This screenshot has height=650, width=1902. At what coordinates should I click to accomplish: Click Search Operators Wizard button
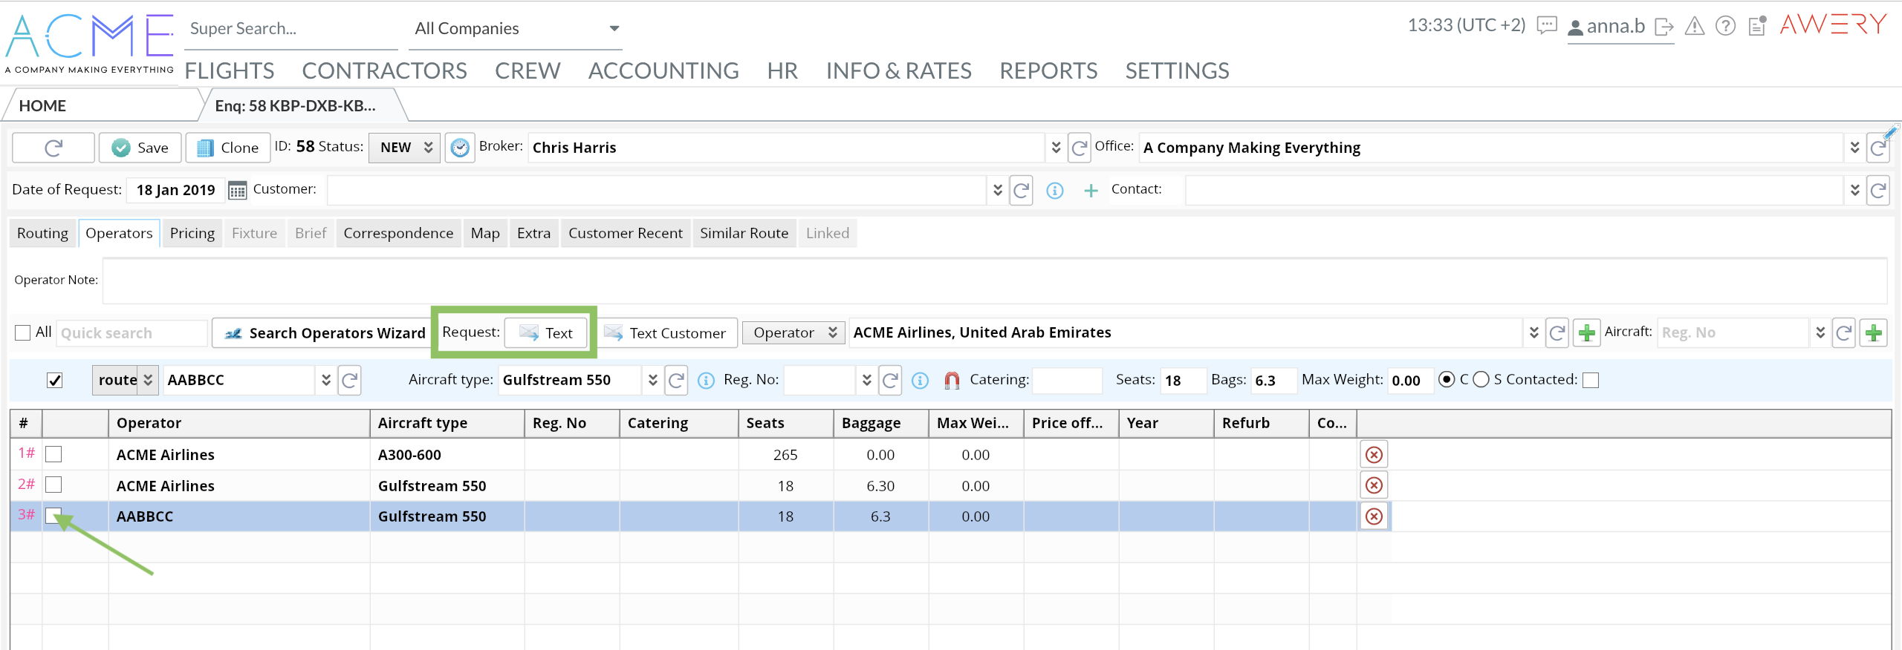[323, 333]
